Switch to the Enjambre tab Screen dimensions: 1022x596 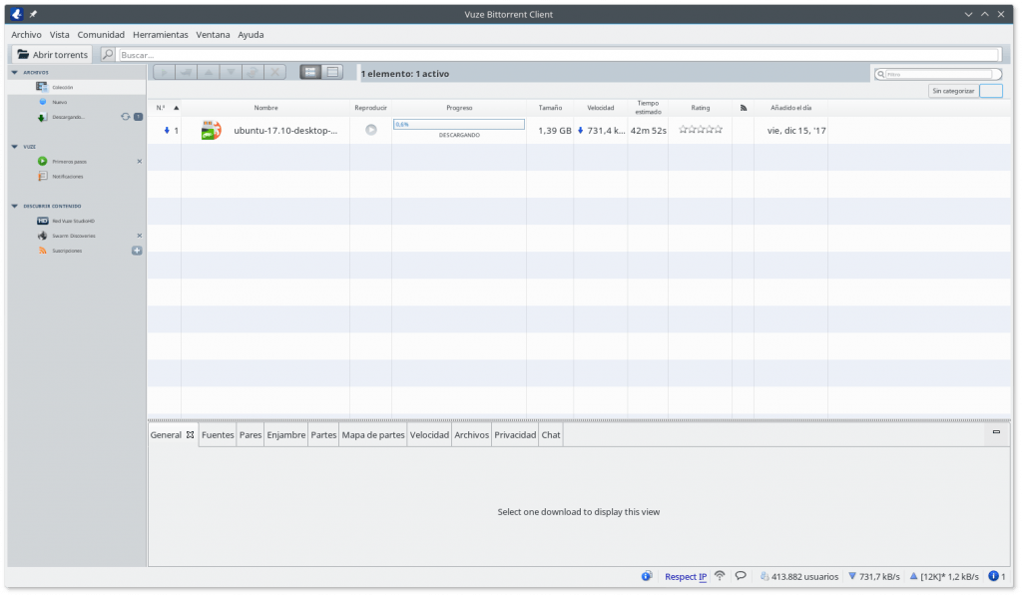click(x=286, y=435)
